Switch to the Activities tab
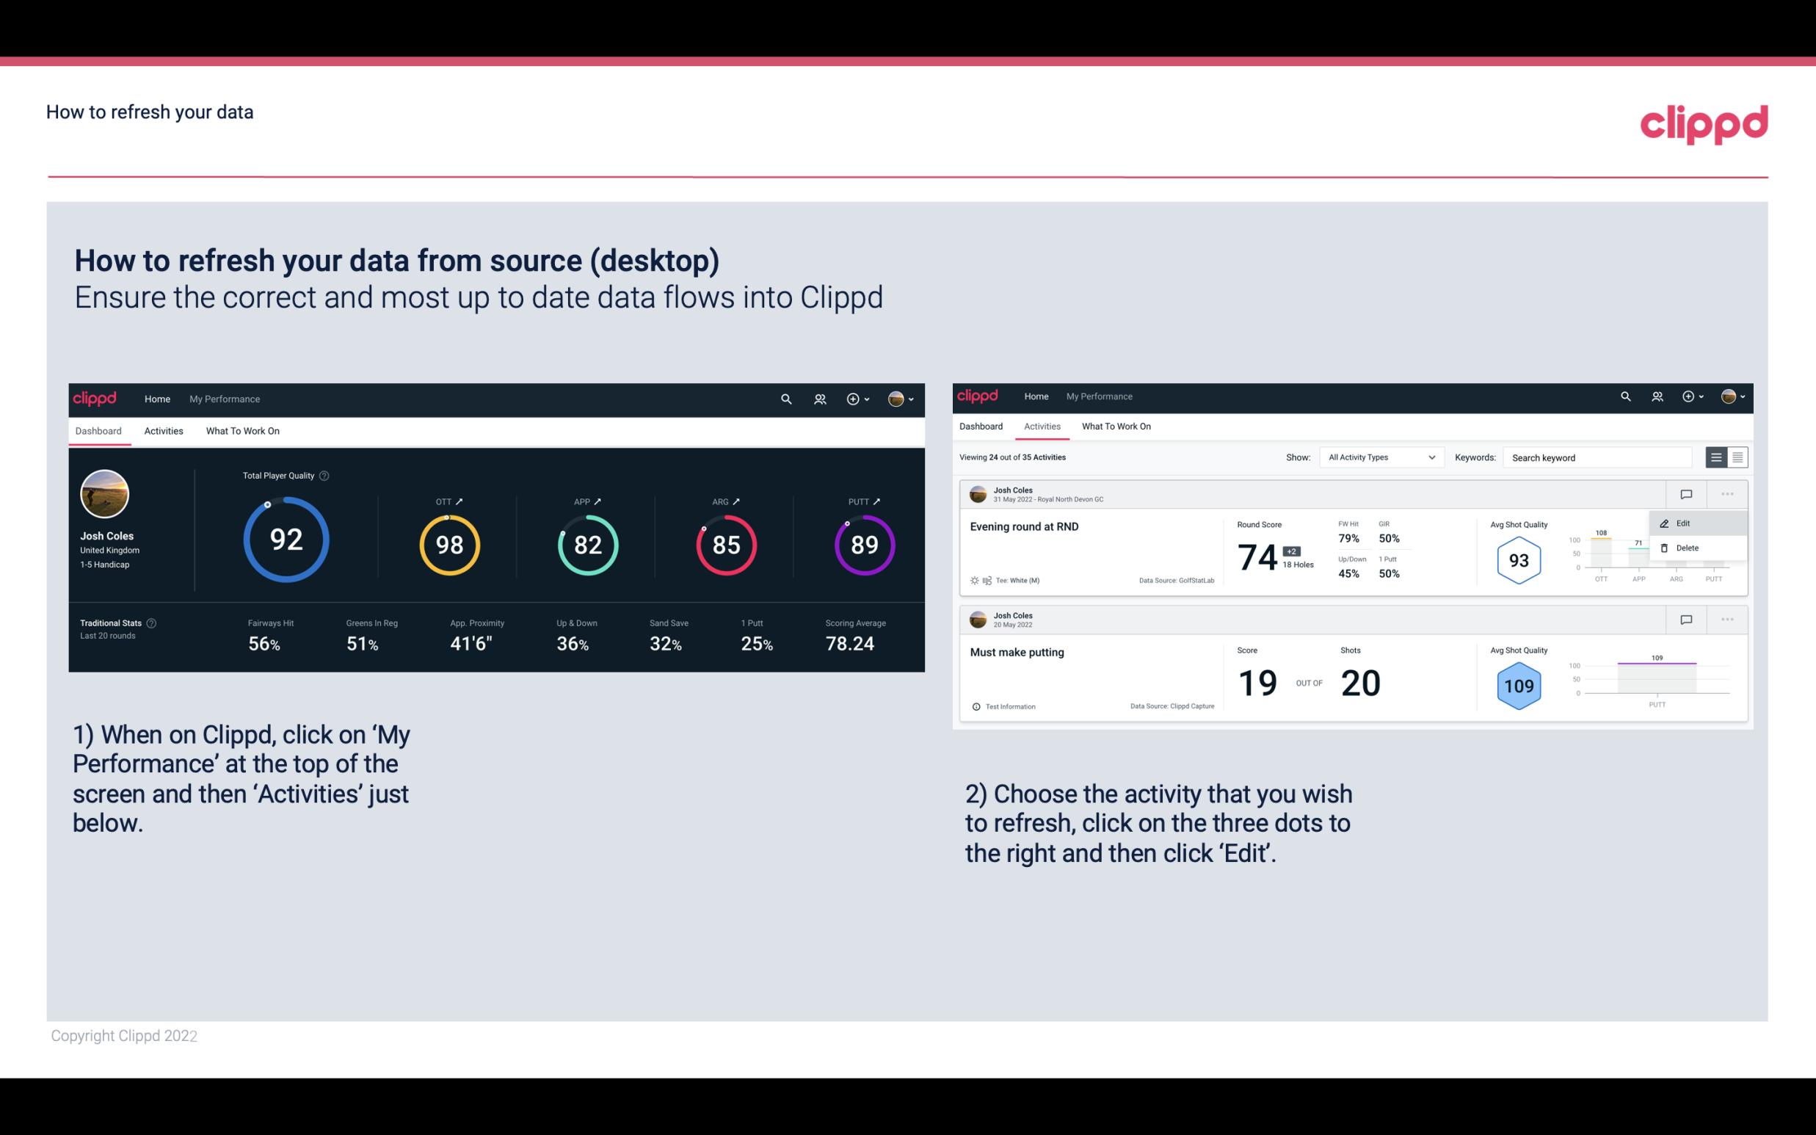1816x1135 pixels. [x=164, y=430]
